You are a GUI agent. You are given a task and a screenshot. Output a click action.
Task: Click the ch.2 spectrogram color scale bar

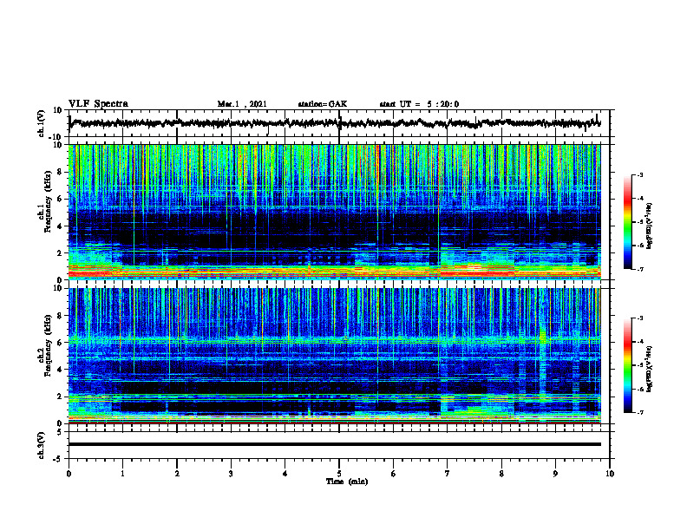627,365
